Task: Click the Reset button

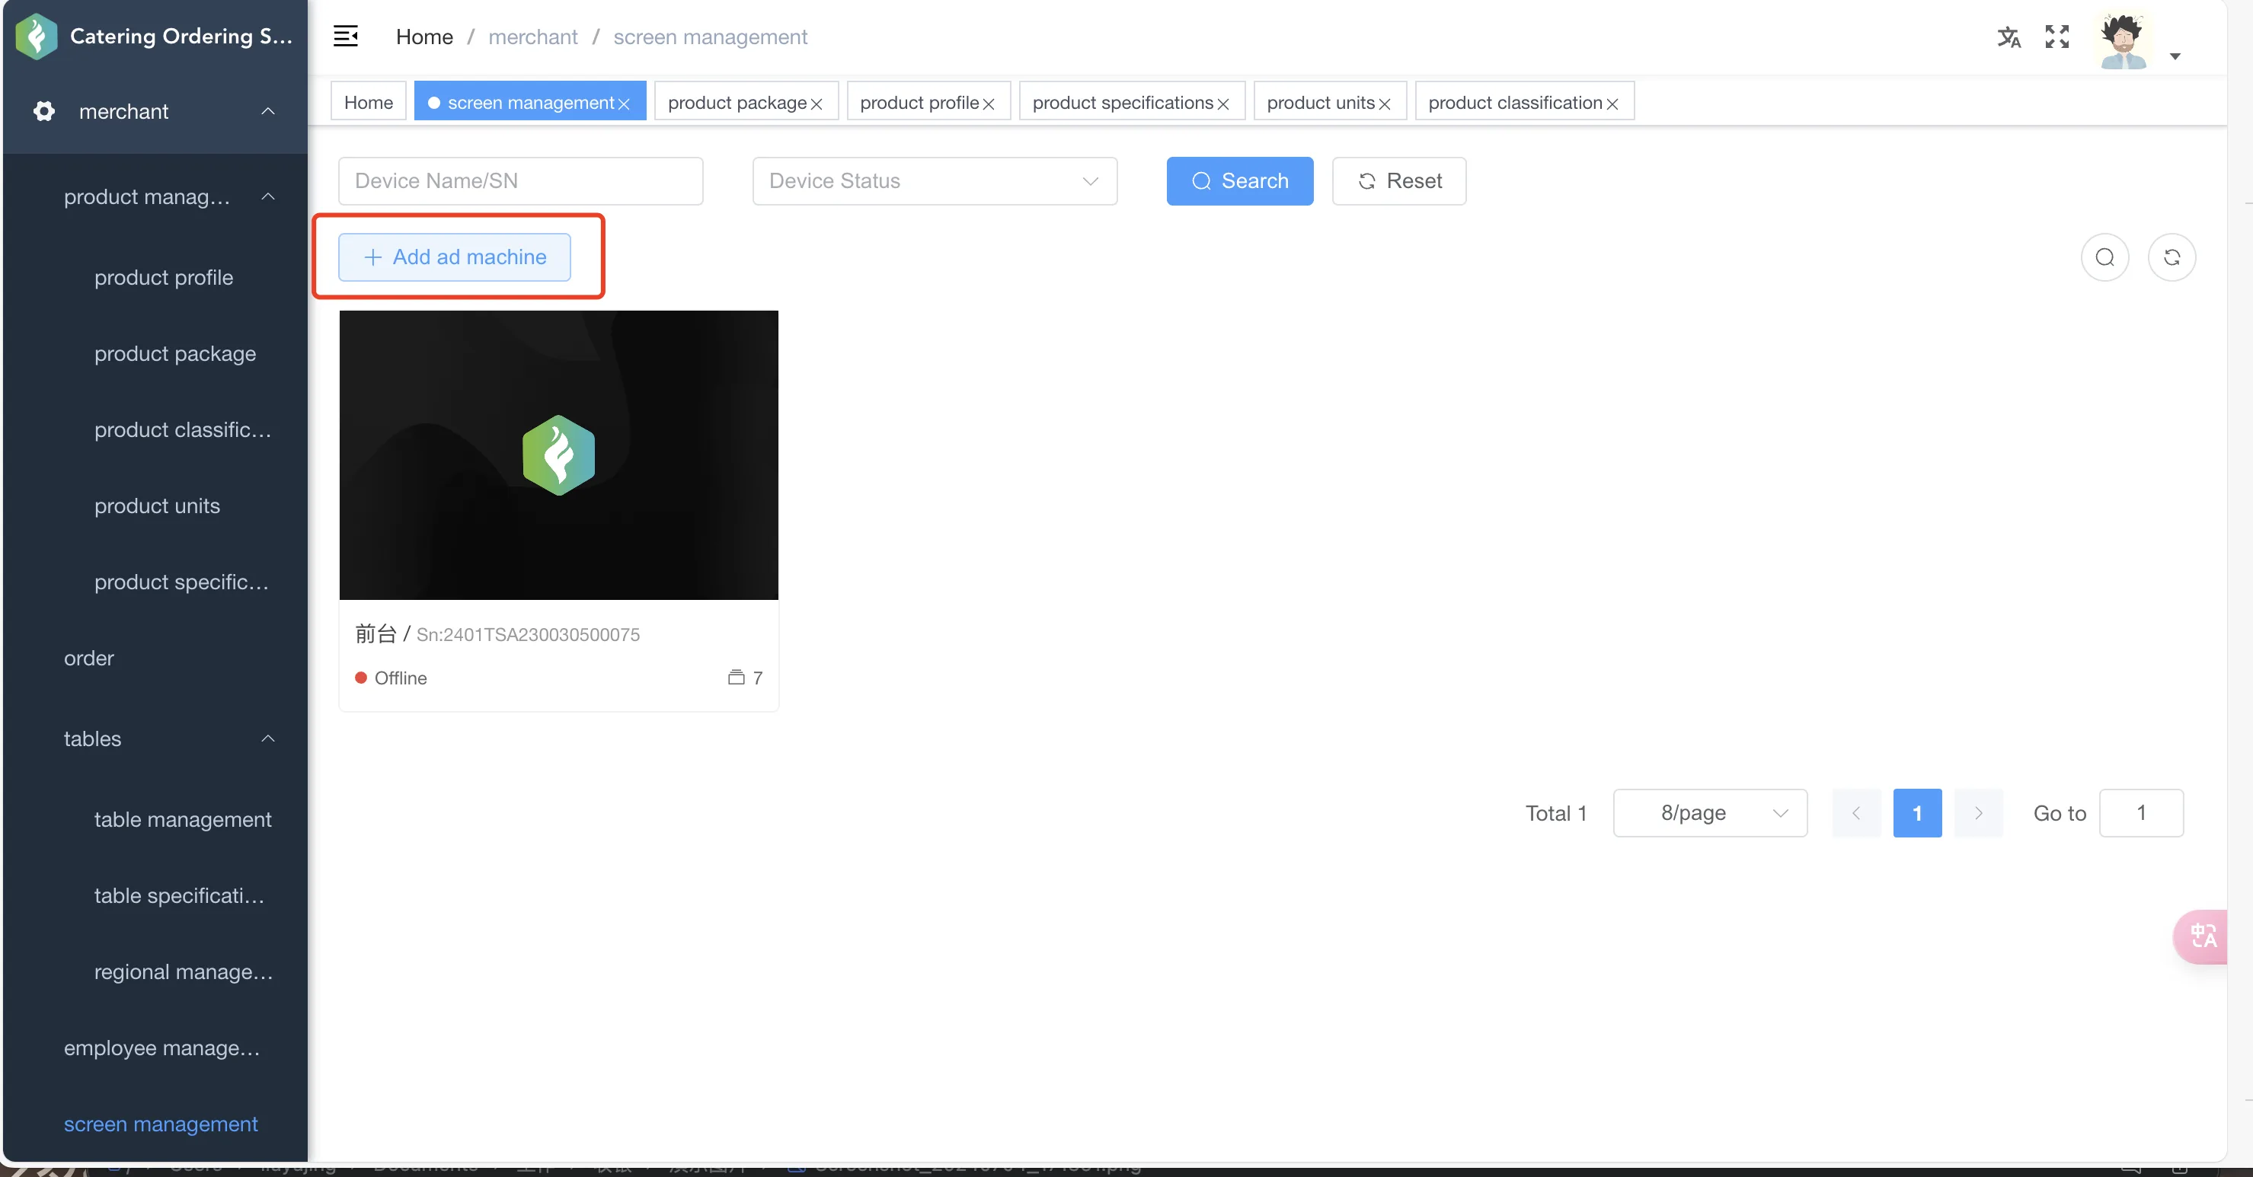Action: 1398,180
